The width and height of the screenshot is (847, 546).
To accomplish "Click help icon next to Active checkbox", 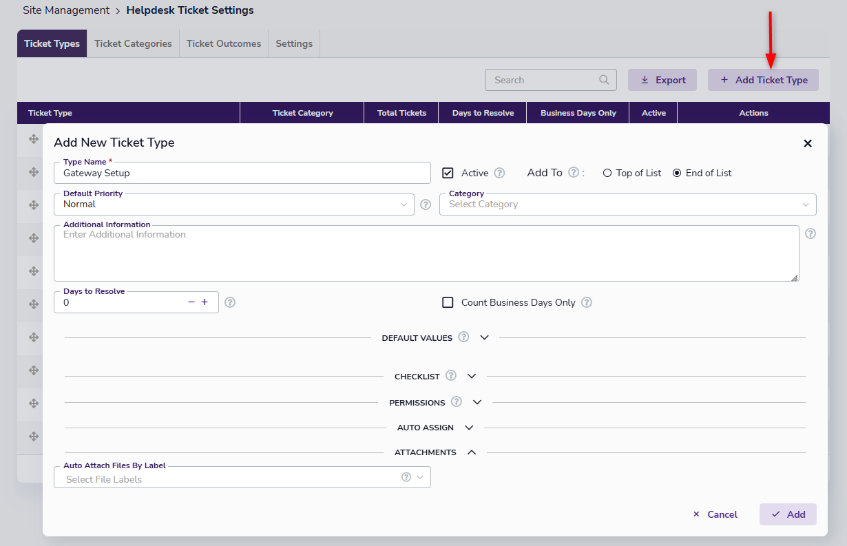I will (x=500, y=173).
